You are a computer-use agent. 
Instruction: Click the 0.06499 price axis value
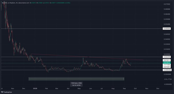[167, 14]
